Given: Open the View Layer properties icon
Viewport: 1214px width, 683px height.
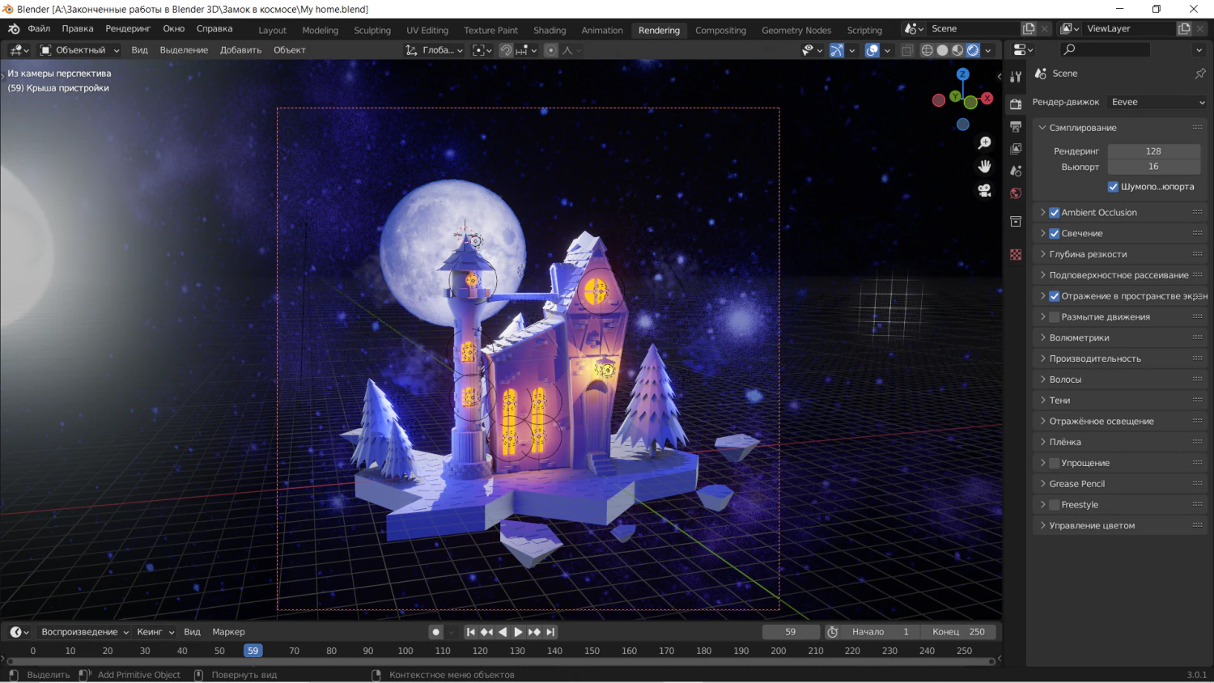Looking at the screenshot, I should (1016, 149).
